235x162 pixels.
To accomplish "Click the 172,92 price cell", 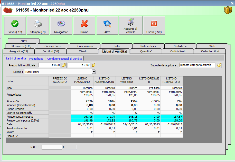I will click(105, 120).
